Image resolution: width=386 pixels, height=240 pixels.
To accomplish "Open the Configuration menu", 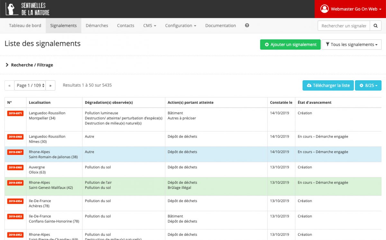I will 180,26.
